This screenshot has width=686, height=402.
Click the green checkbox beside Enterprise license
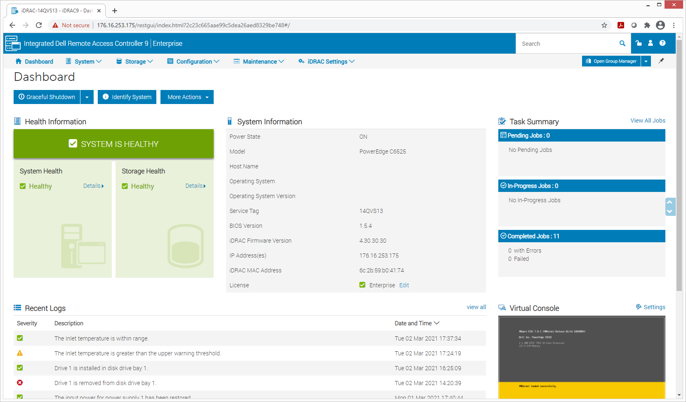tap(362, 285)
